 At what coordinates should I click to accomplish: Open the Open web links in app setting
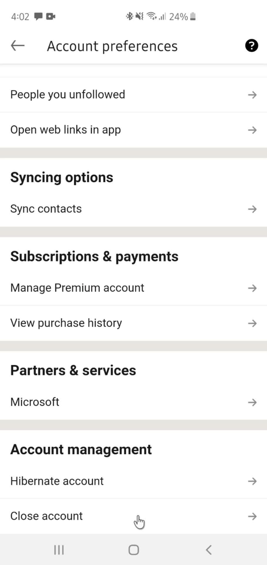[133, 130]
